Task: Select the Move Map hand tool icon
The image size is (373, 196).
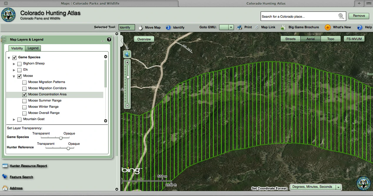Action: point(141,27)
